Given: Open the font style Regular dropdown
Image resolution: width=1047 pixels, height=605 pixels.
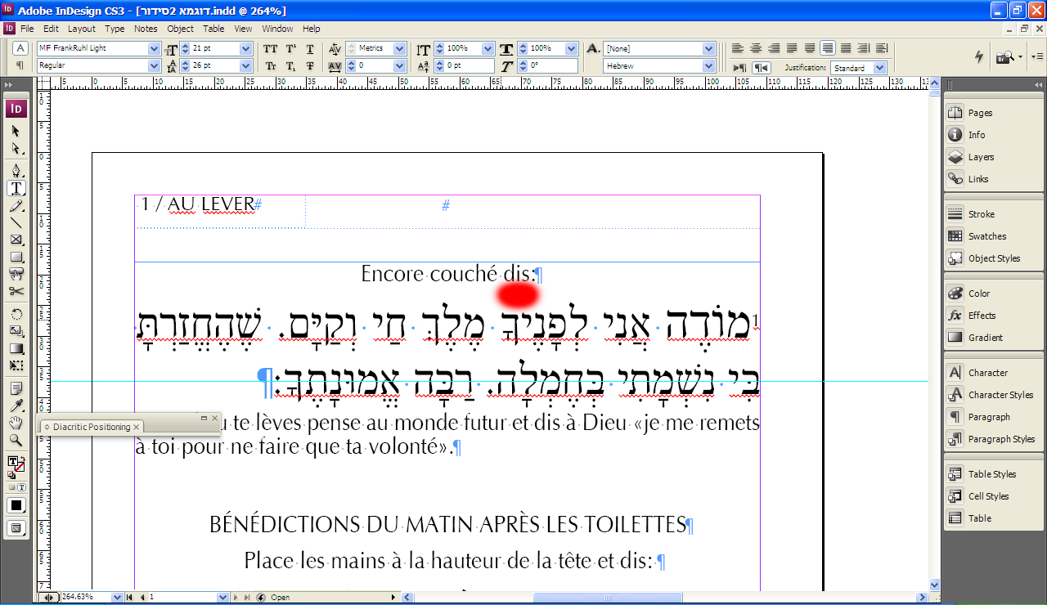Looking at the screenshot, I should (x=155, y=65).
